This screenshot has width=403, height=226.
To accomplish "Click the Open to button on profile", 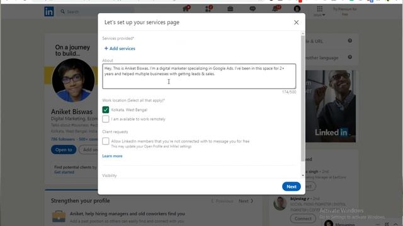I will [64, 149].
